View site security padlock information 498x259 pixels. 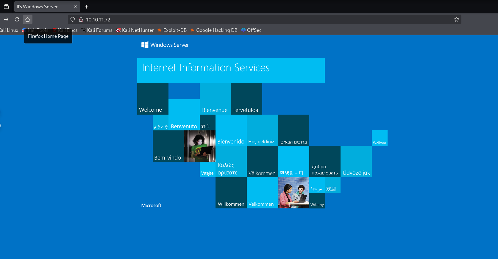click(81, 20)
